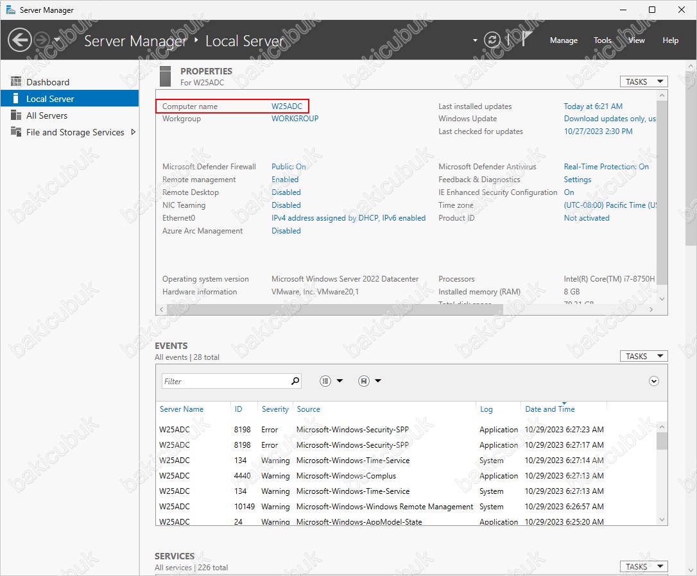Select event 10149 Windows Remote Management row
This screenshot has height=576, width=697.
(x=406, y=506)
